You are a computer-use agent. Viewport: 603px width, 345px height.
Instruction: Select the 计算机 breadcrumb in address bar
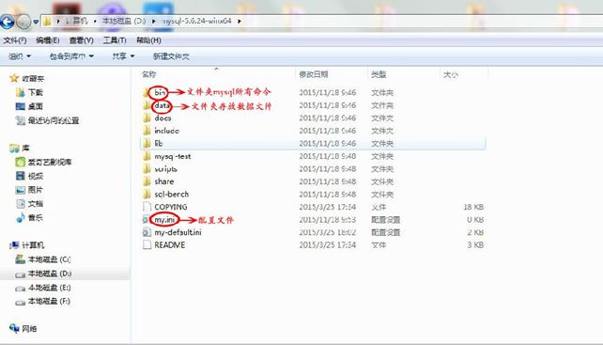[x=76, y=21]
